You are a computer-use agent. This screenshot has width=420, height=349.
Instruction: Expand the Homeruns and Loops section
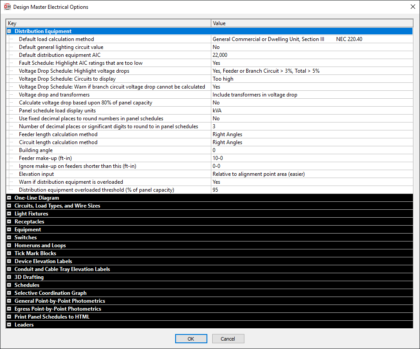point(9,245)
